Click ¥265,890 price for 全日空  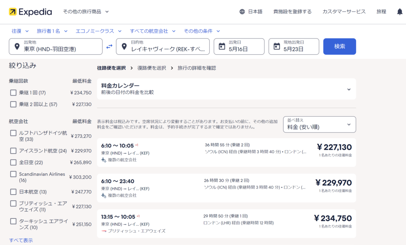pyautogui.click(x=80, y=163)
